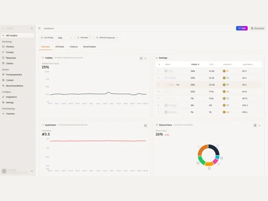Click the Rankings card title icon
The height and width of the screenshot is (201, 268).
pyautogui.click(x=157, y=58)
